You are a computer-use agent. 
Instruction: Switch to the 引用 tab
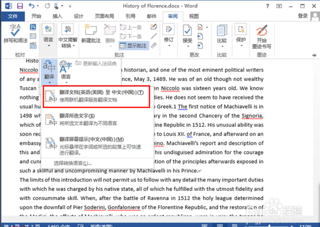131,16
